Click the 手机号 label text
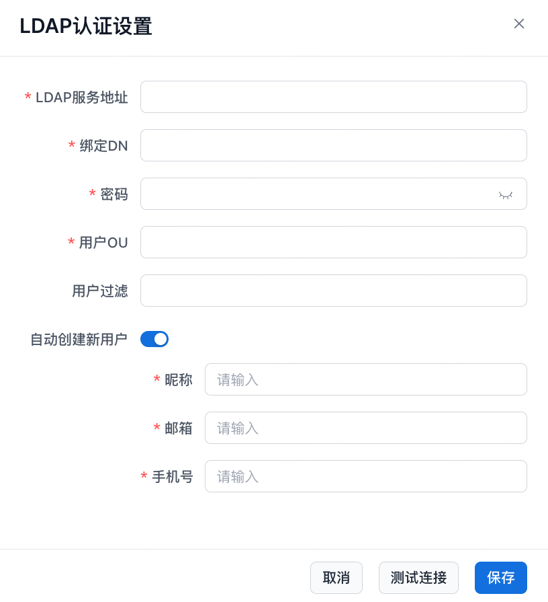The height and width of the screenshot is (602, 548). pyautogui.click(x=172, y=477)
